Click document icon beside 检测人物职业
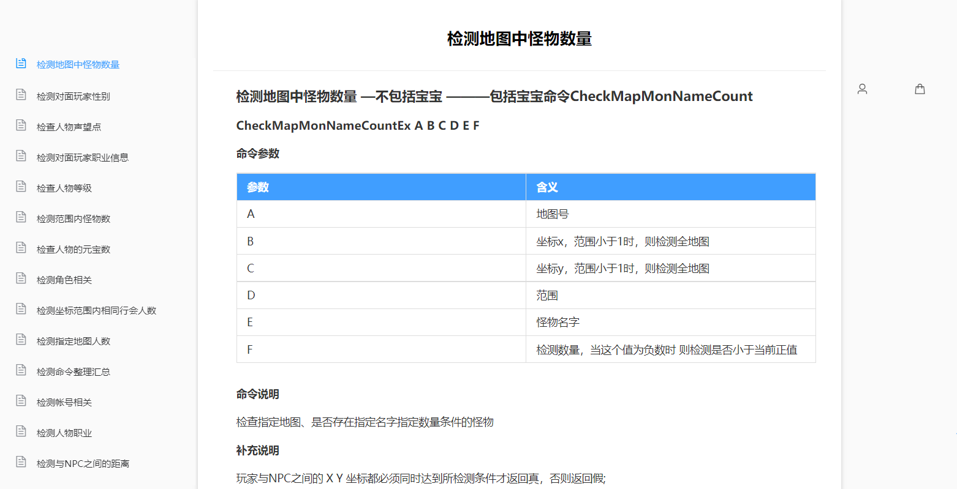This screenshot has height=489, width=957. pyautogui.click(x=21, y=431)
